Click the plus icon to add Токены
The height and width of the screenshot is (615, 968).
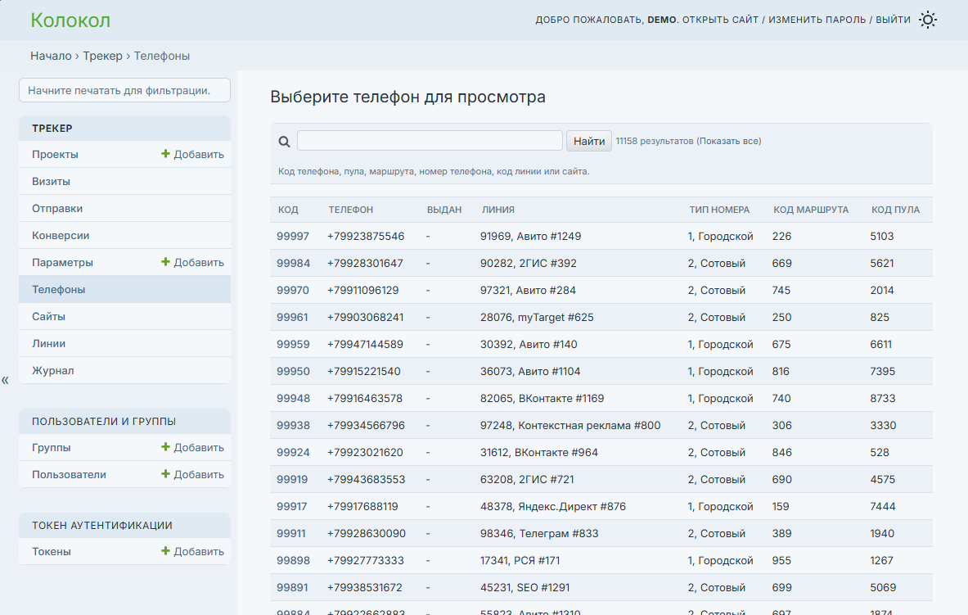point(164,551)
